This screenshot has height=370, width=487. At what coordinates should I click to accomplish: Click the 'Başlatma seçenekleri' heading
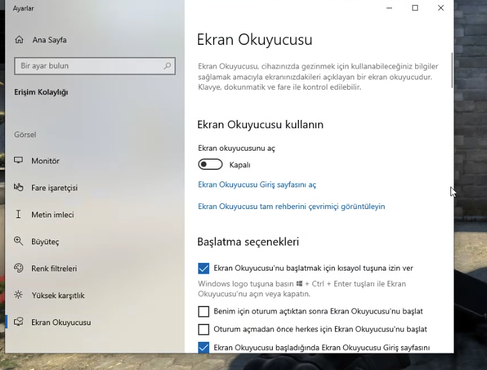point(248,242)
